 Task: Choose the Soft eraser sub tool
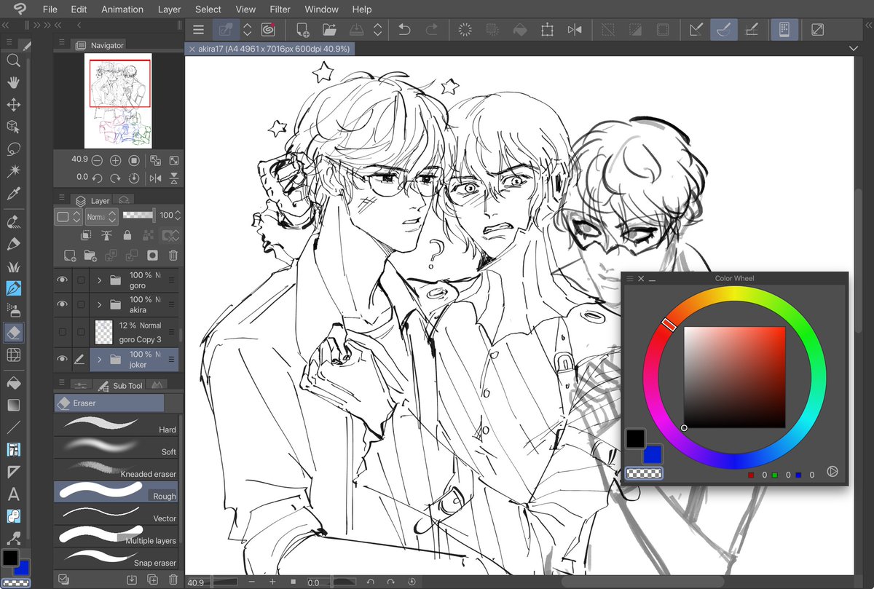117,446
